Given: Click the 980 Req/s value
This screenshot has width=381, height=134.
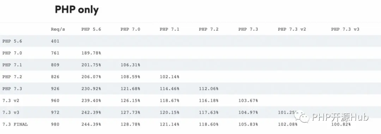Looking at the screenshot, I should click(x=55, y=124).
